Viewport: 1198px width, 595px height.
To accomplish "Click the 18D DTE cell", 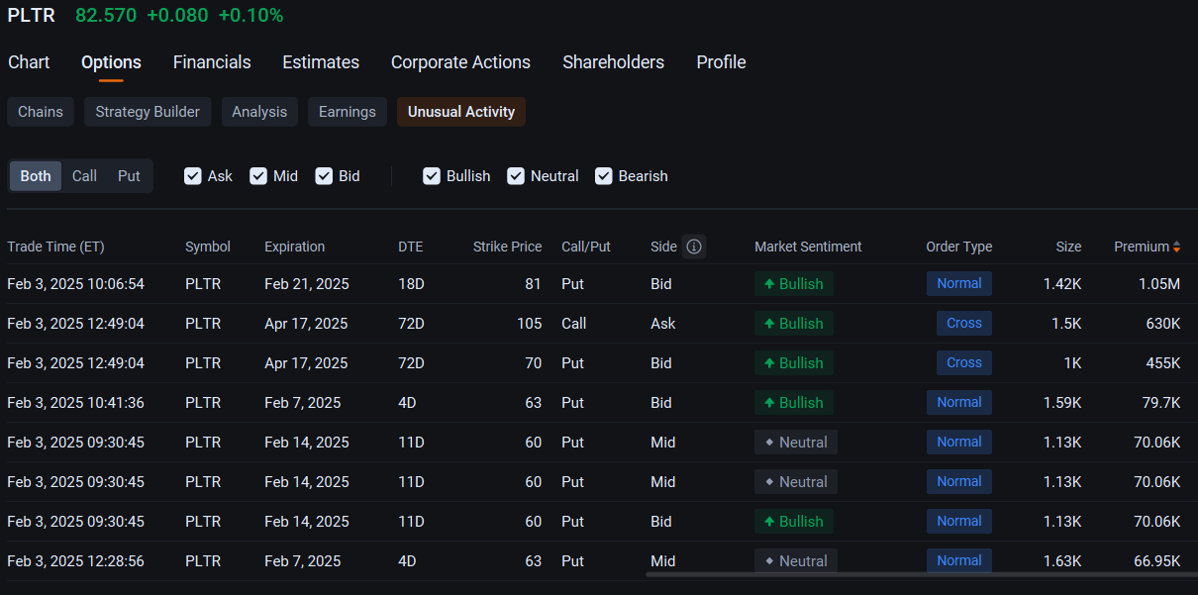I will pos(411,284).
